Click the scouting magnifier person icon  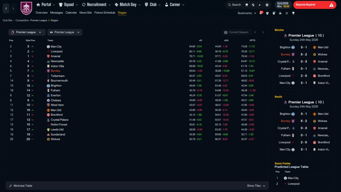click(280, 13)
